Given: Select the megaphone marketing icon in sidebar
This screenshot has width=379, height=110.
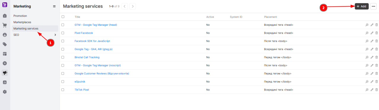Looking at the screenshot, I should (x=5, y=73).
